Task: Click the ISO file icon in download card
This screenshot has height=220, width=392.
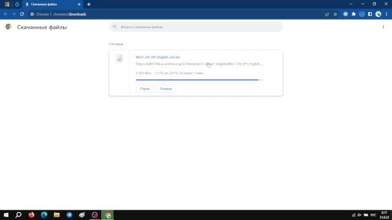Action: click(x=119, y=59)
